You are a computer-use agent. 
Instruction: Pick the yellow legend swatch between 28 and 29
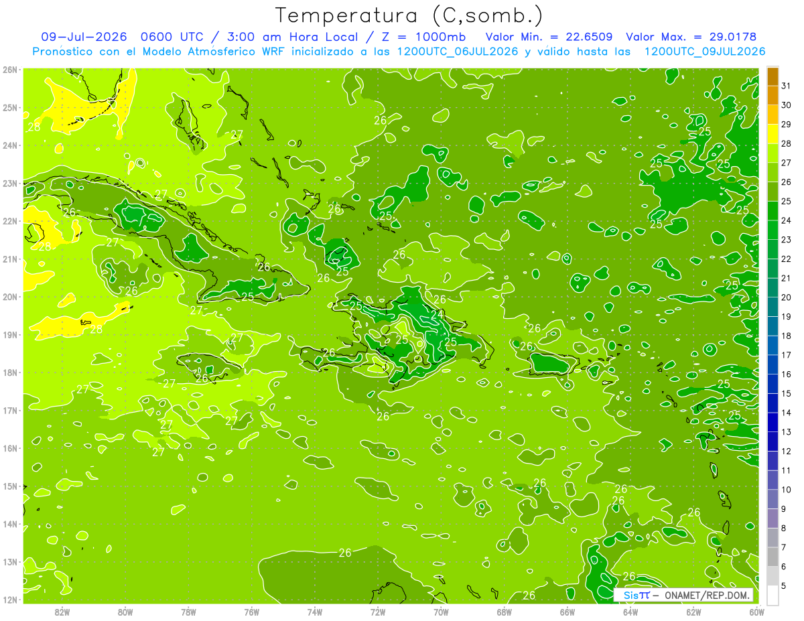[773, 134]
